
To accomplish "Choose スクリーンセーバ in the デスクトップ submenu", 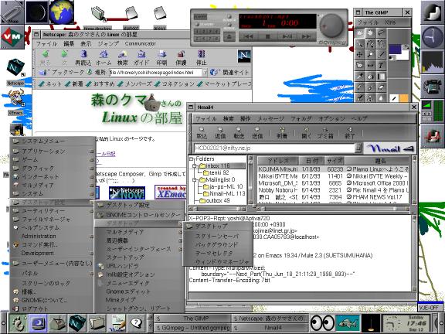I will point(217,236).
